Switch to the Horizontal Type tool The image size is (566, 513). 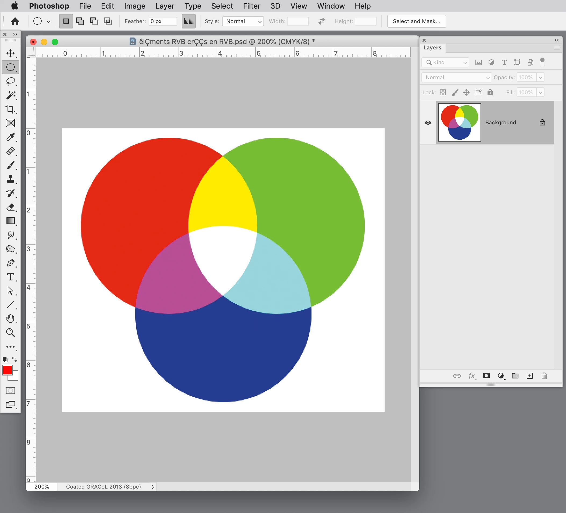[x=10, y=277]
